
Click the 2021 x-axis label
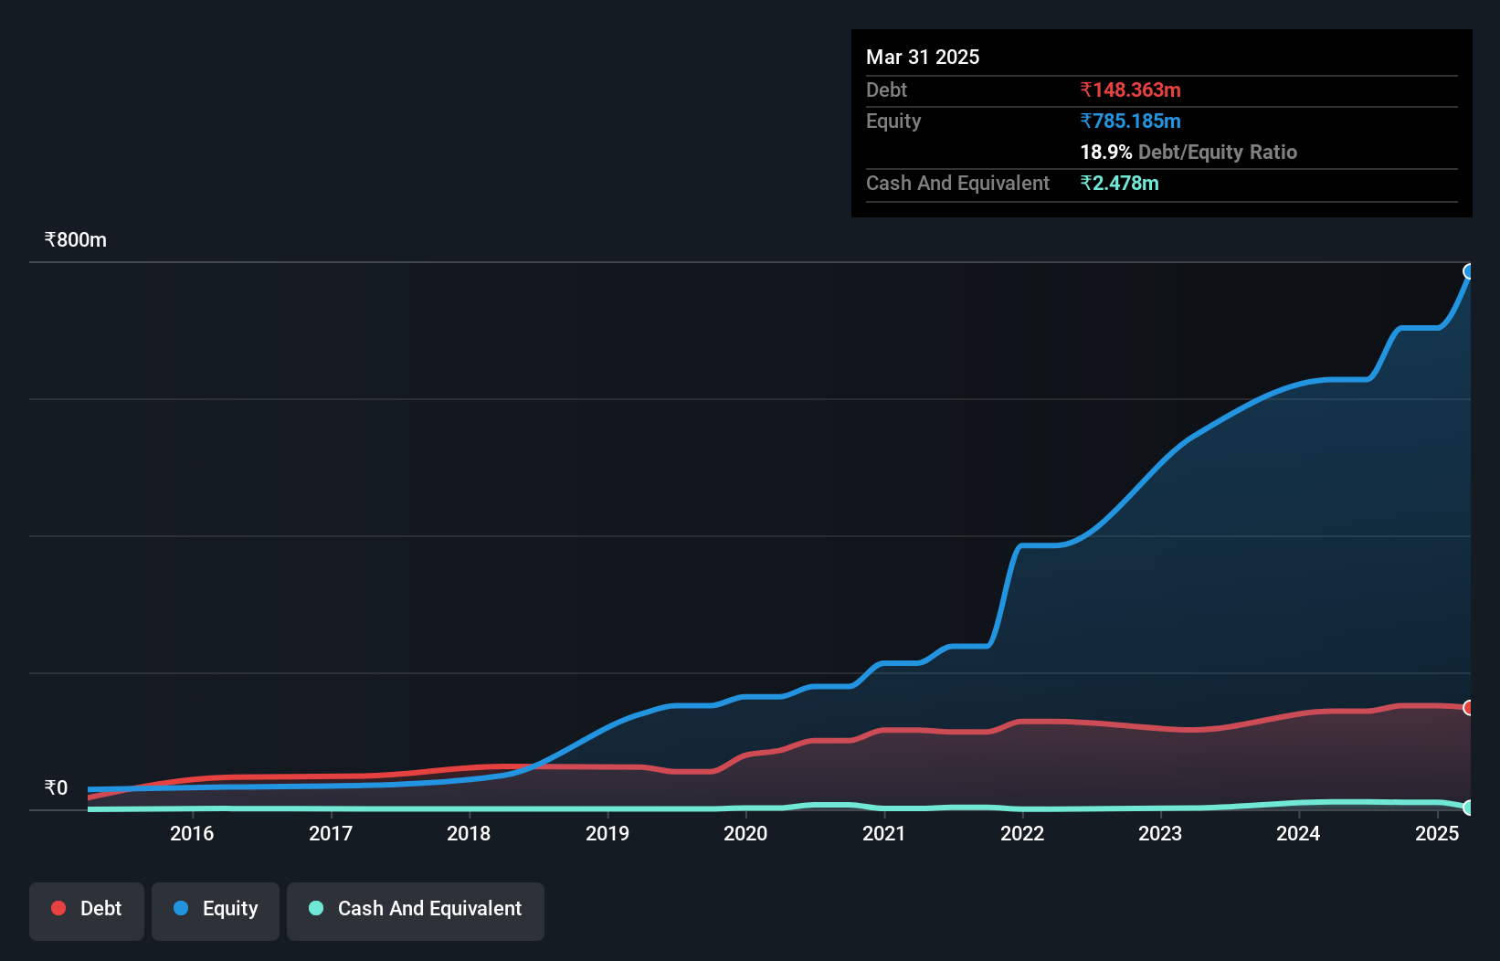click(x=884, y=833)
